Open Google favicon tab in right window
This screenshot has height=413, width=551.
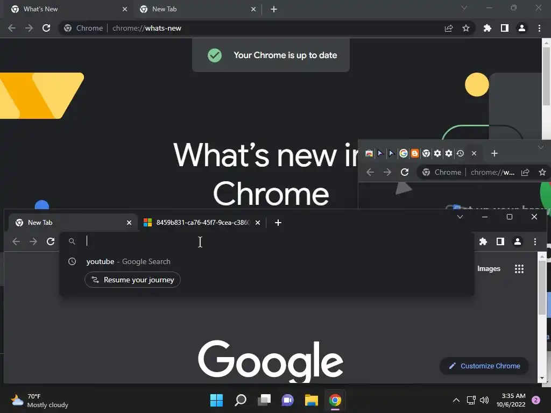(404, 153)
